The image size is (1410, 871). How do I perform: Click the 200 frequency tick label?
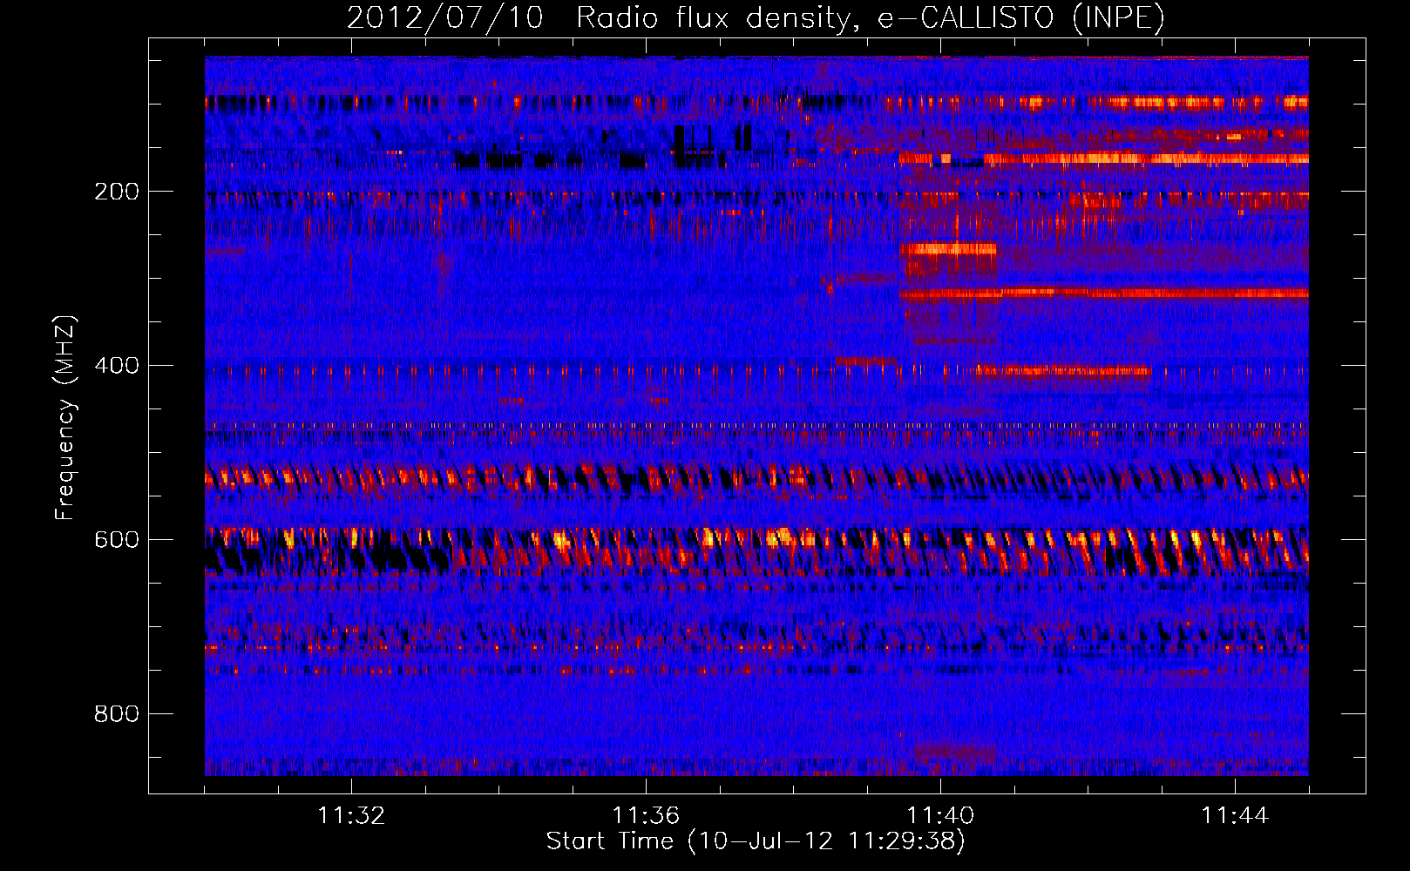pos(117,192)
